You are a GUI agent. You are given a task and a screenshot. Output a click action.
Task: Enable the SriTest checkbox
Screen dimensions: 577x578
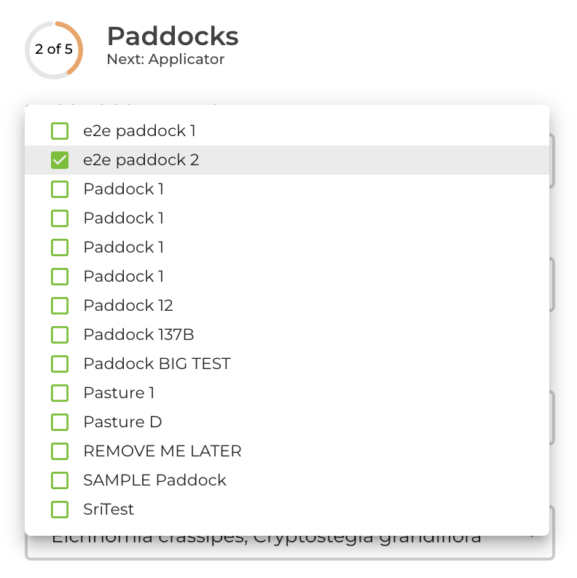[x=60, y=510]
